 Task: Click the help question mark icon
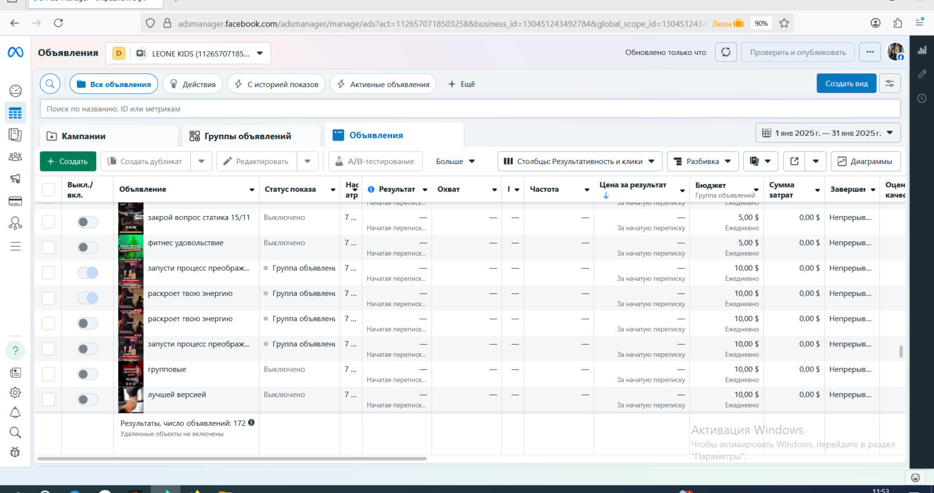(x=15, y=350)
